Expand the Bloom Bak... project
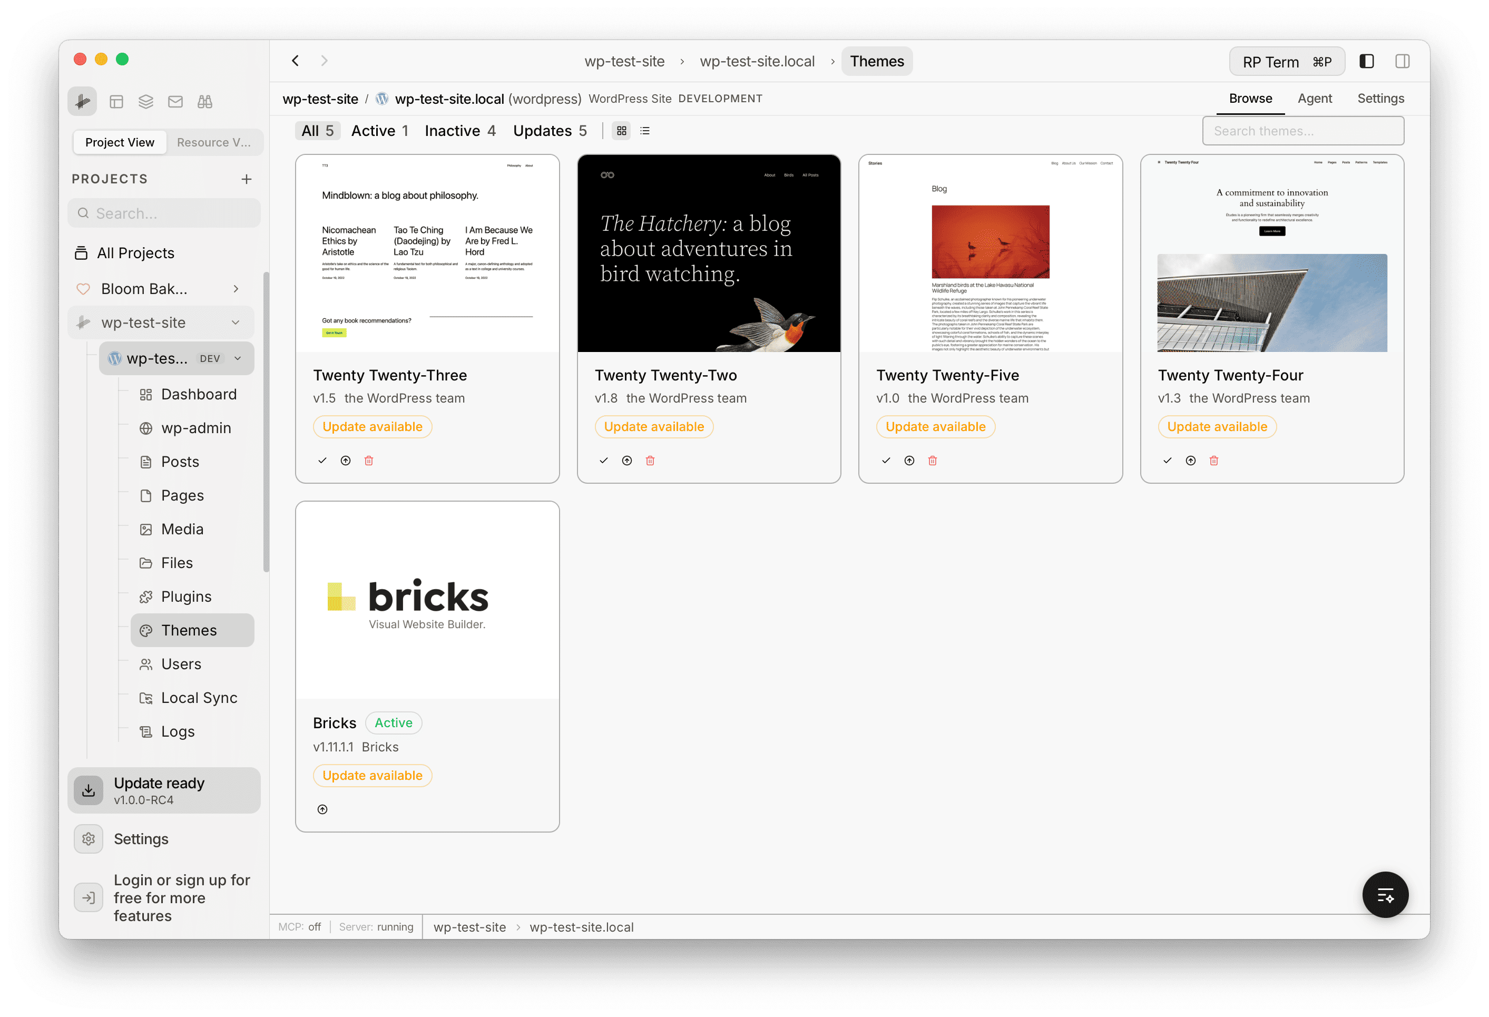Viewport: 1489px width, 1017px height. coord(235,288)
